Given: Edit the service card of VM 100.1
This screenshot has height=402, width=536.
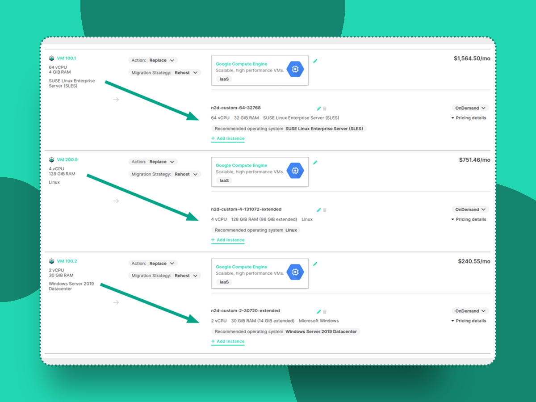Looking at the screenshot, I should 315,61.
